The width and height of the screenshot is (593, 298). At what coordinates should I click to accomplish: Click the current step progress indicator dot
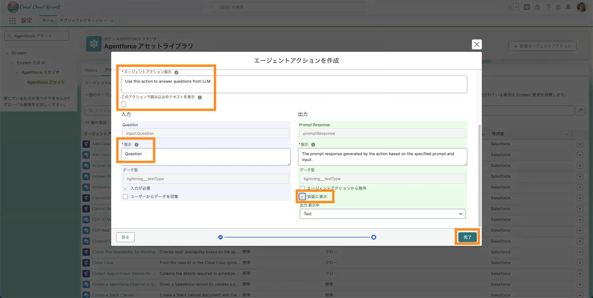coord(374,237)
